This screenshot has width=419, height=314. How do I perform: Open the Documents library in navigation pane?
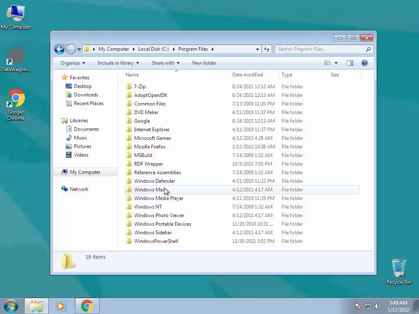pyautogui.click(x=86, y=129)
